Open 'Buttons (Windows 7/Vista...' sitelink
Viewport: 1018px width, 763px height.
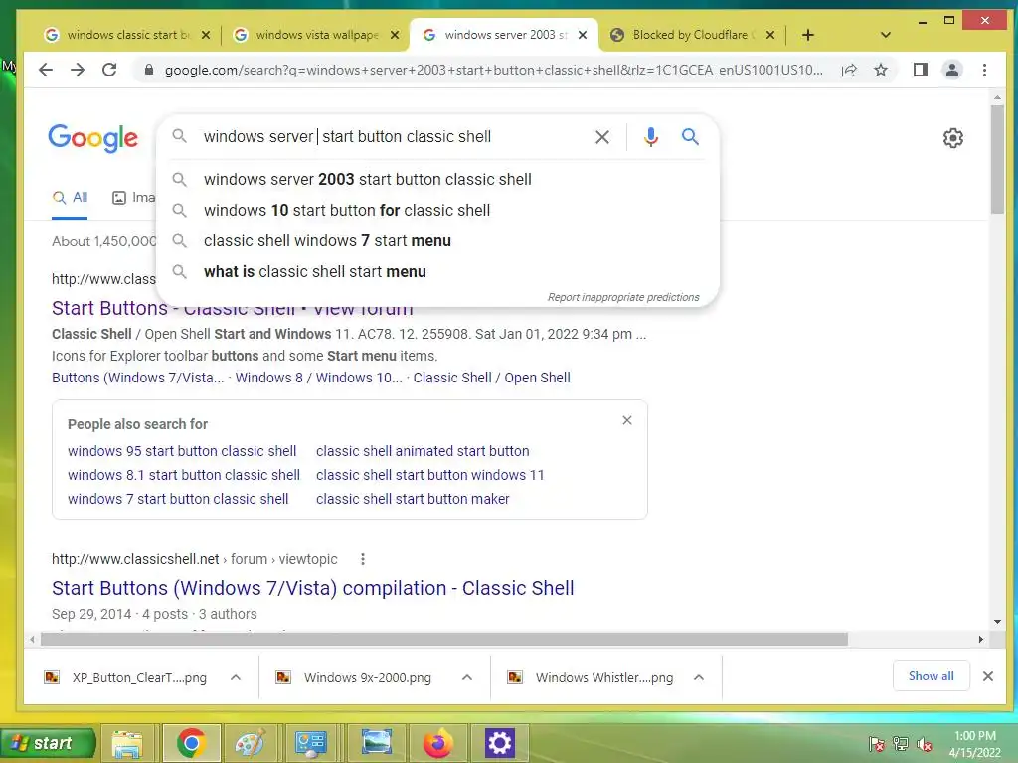click(137, 378)
